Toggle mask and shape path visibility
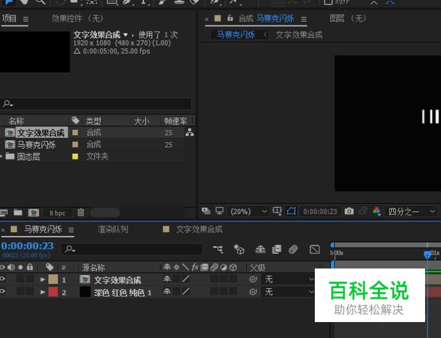The width and height of the screenshot is (441, 338). 291,211
